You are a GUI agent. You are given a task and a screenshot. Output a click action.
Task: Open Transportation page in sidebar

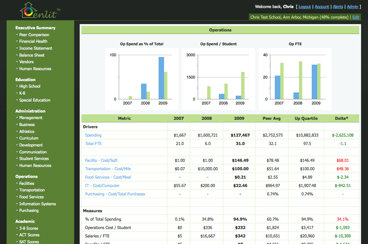coord(32,190)
